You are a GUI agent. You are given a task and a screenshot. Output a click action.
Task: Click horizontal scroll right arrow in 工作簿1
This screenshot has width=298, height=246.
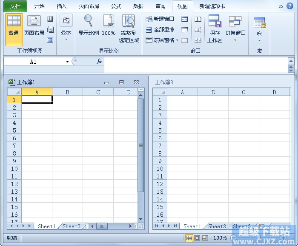(130, 226)
